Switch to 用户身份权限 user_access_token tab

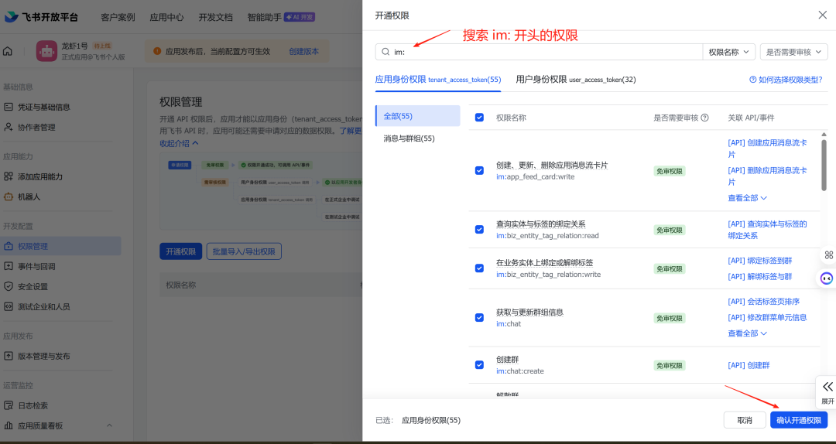pos(575,79)
